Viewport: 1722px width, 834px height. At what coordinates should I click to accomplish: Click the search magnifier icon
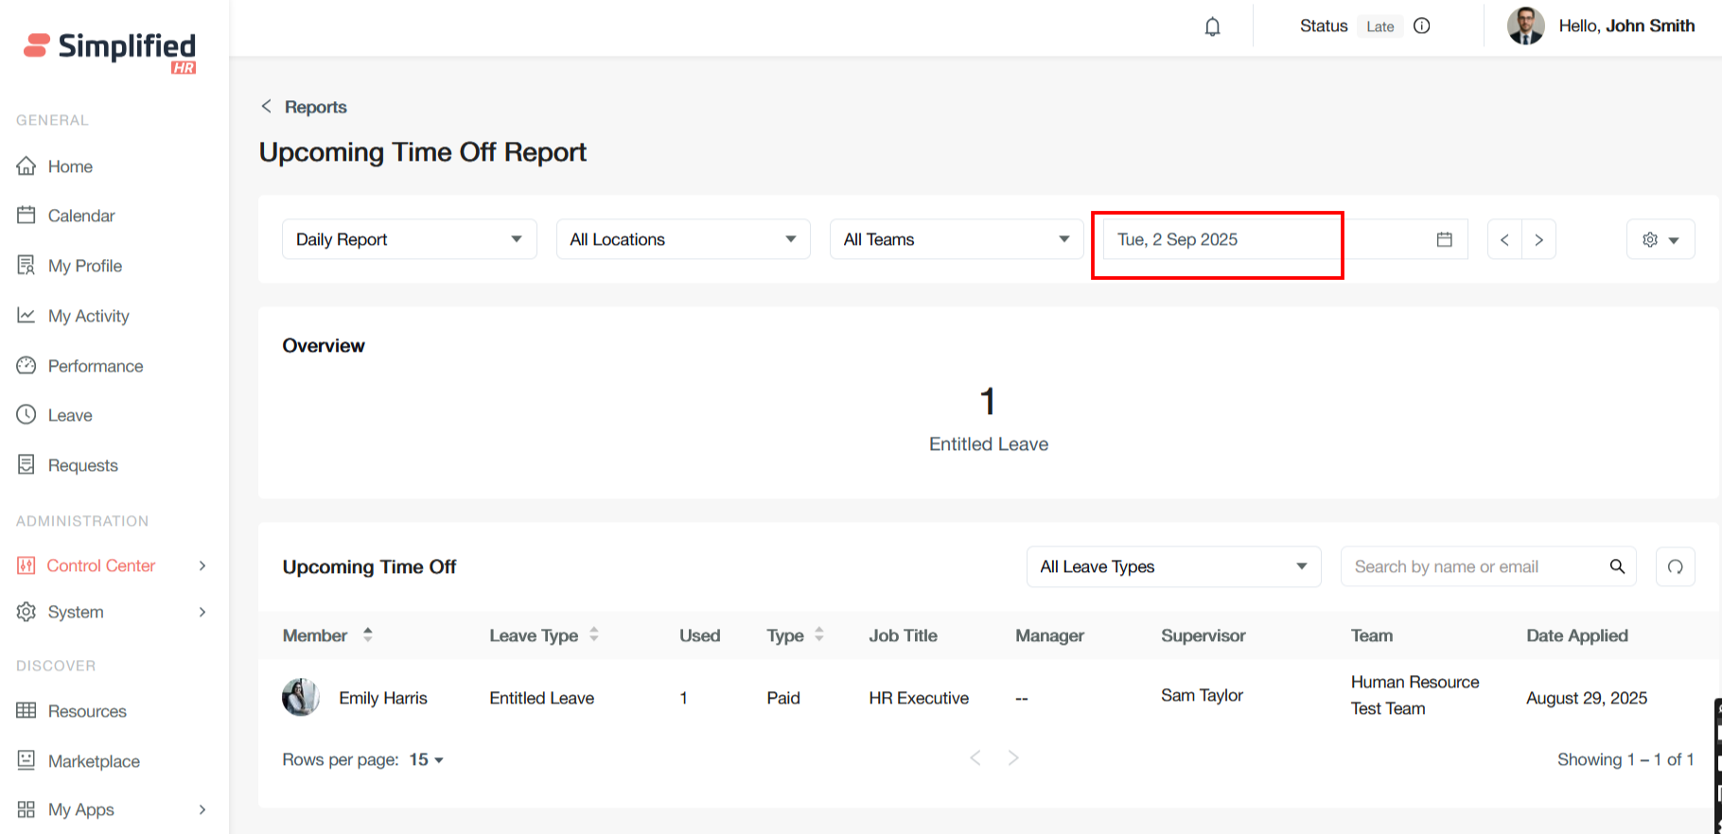coord(1617,566)
